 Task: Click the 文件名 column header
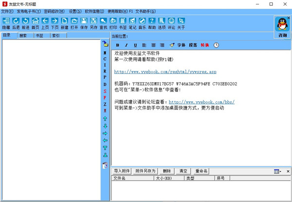pos(120,178)
